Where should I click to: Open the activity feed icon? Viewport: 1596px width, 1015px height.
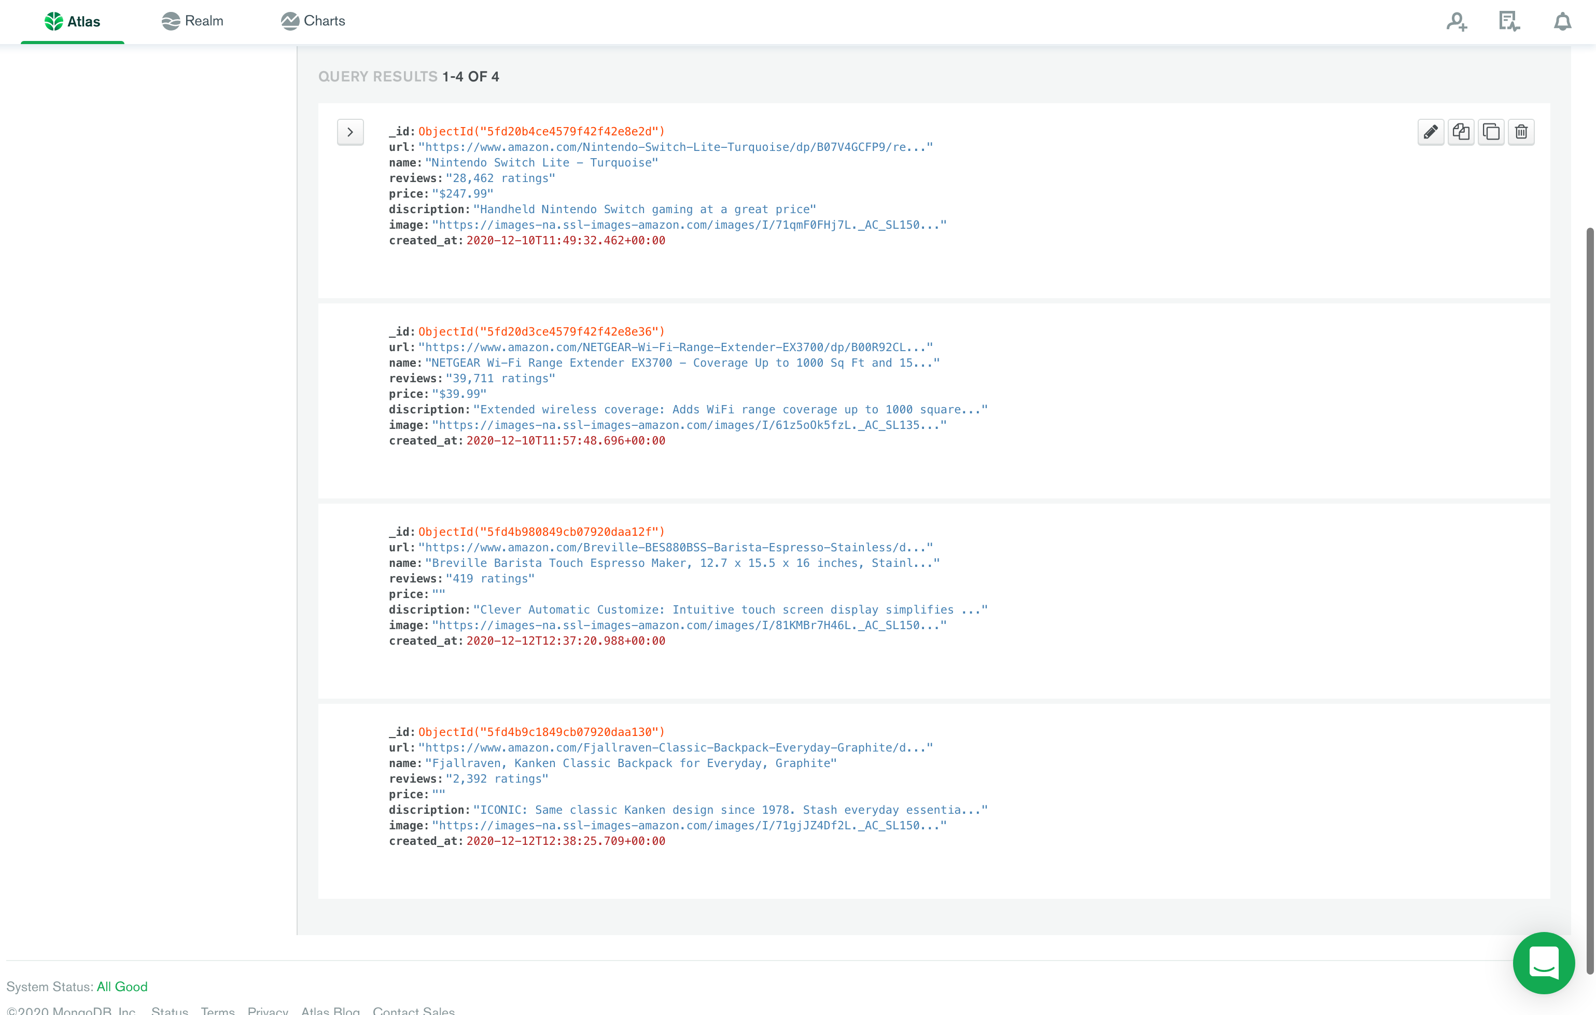1509,21
